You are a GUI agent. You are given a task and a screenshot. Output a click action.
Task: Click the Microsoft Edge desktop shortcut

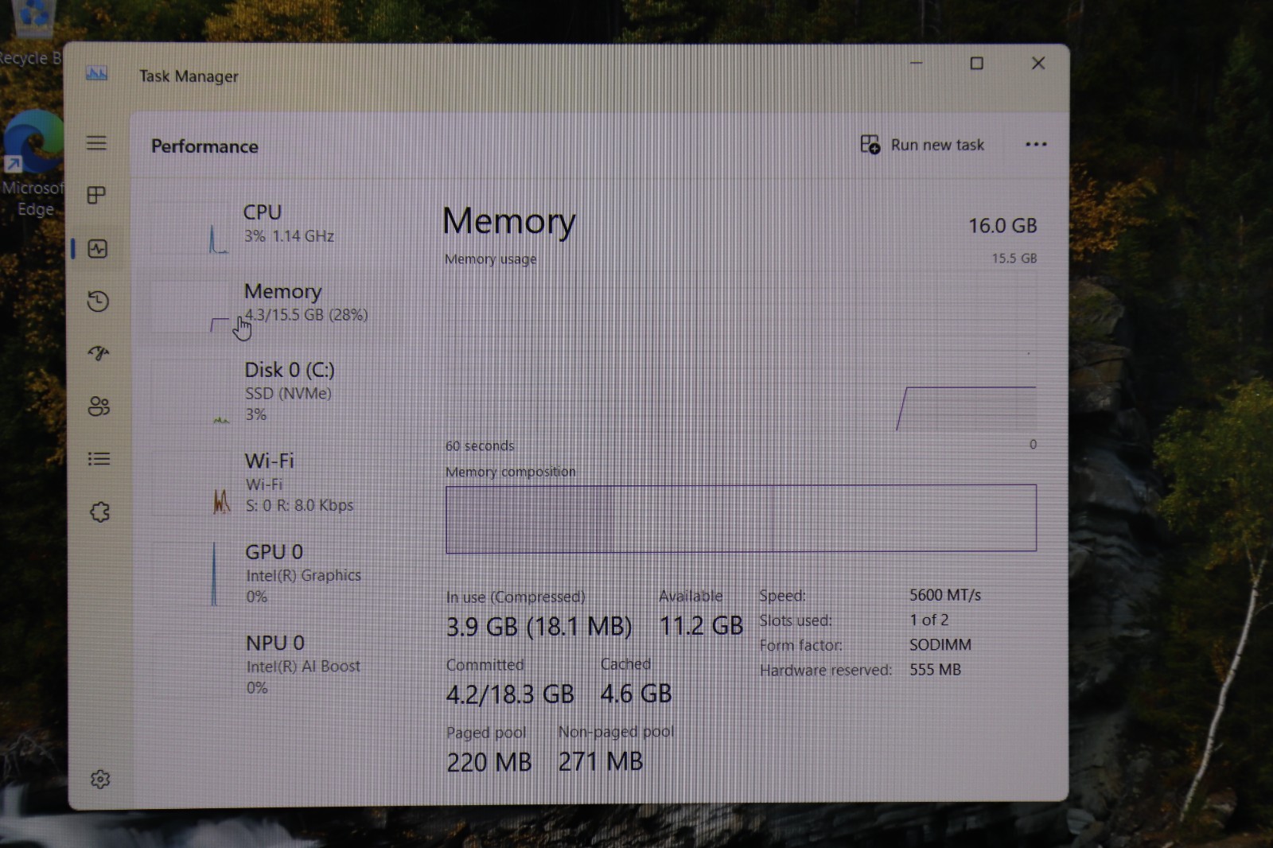pos(33,163)
